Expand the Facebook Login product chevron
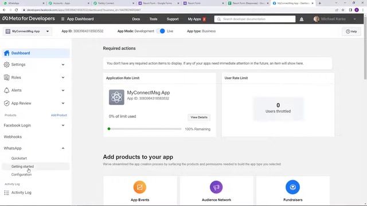This screenshot has width=367, height=206. [x=63, y=125]
